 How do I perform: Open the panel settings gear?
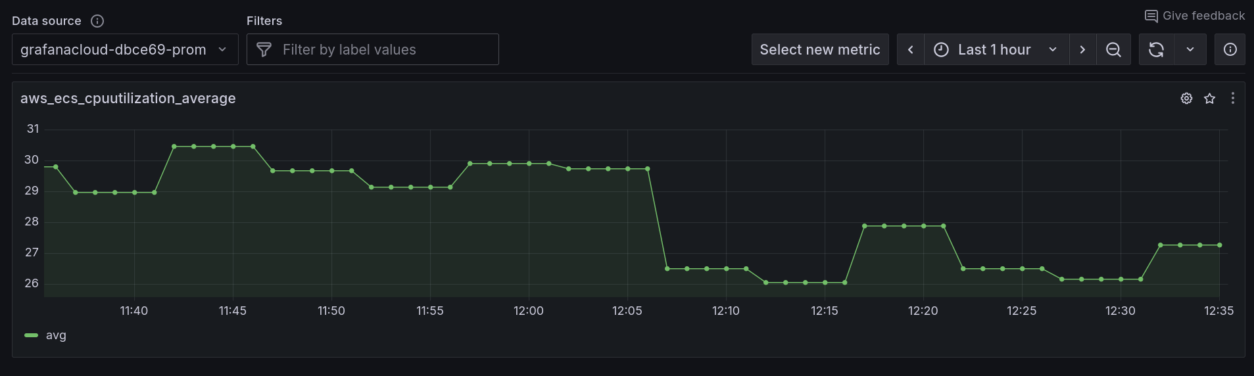(1186, 99)
